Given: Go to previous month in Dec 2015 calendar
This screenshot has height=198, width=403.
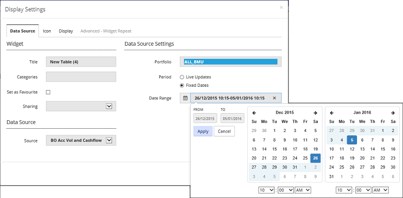Looking at the screenshot, I should 254,113.
